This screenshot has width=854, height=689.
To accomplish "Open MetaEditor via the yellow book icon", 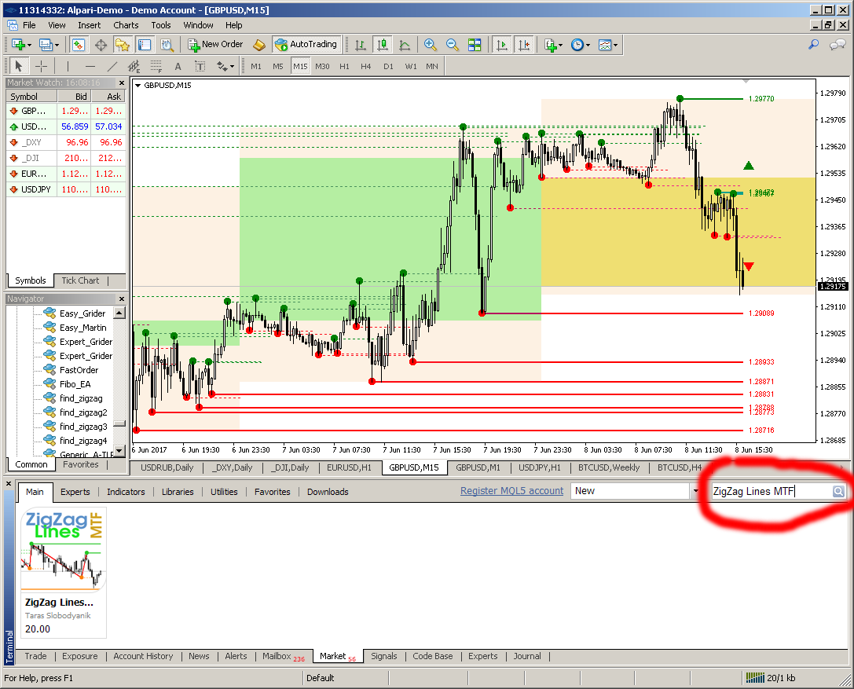I will [x=259, y=45].
